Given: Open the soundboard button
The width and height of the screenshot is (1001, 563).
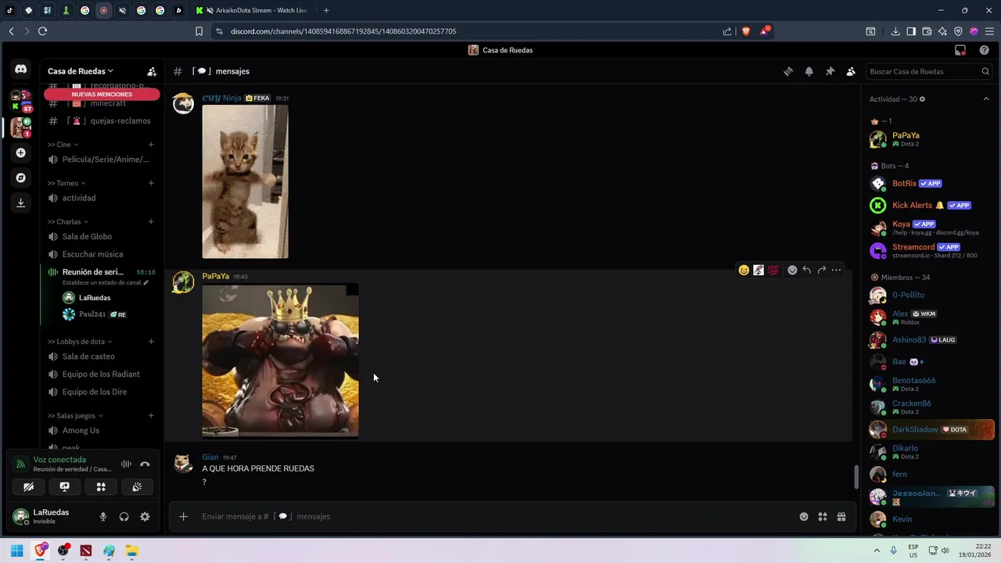Looking at the screenshot, I should coord(137,487).
